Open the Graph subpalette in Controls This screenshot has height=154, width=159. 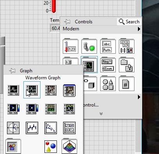pos(89,65)
